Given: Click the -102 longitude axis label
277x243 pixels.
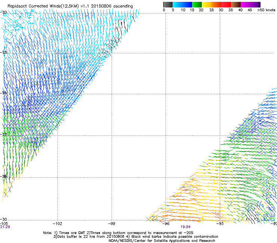Looking at the screenshot, I should (x=57, y=224).
